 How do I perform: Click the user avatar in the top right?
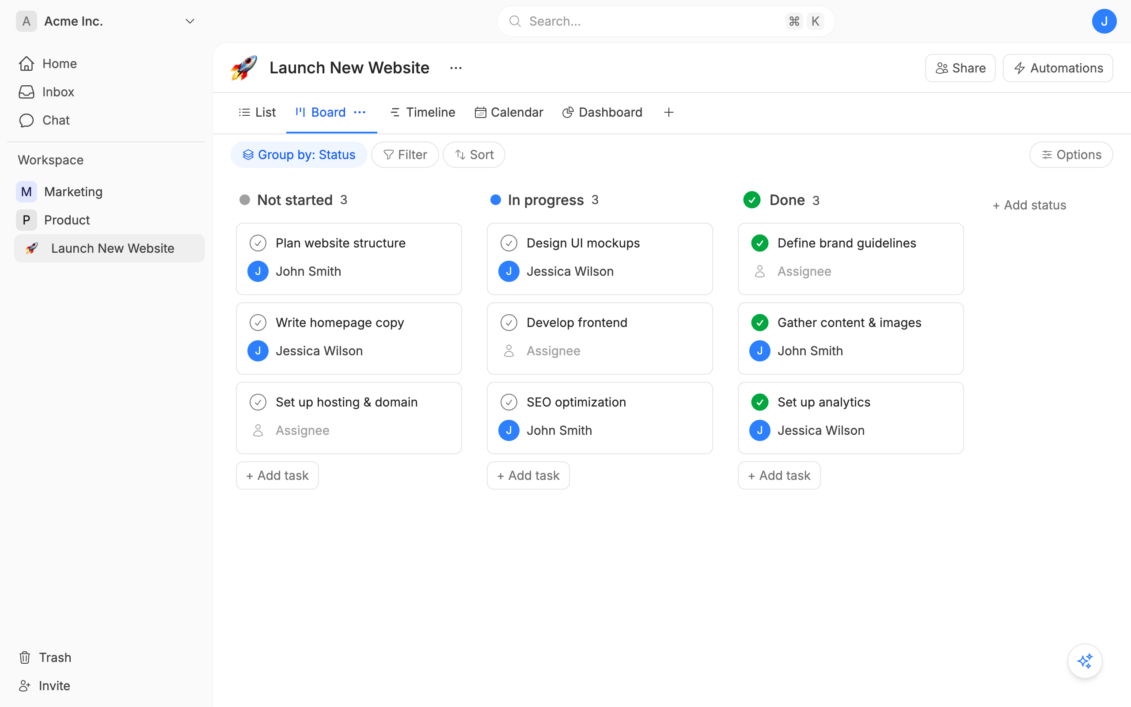(1104, 22)
